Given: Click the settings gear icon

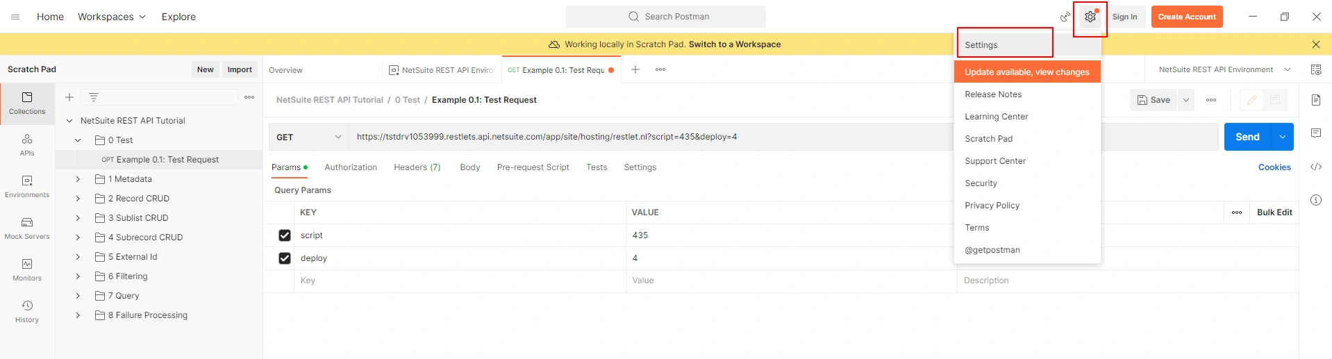Looking at the screenshot, I should coord(1090,17).
